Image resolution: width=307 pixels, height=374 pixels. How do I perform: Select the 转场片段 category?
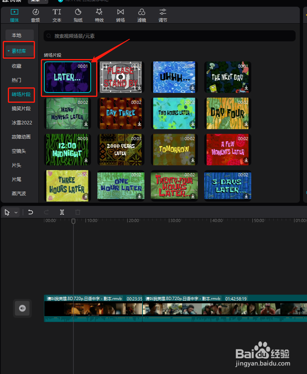tap(21, 94)
